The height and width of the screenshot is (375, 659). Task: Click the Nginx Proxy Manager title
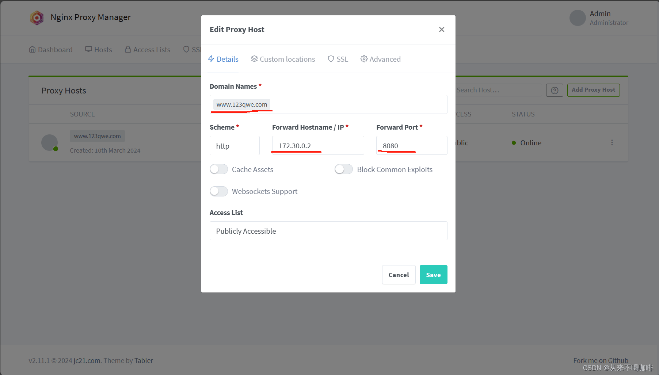point(91,17)
